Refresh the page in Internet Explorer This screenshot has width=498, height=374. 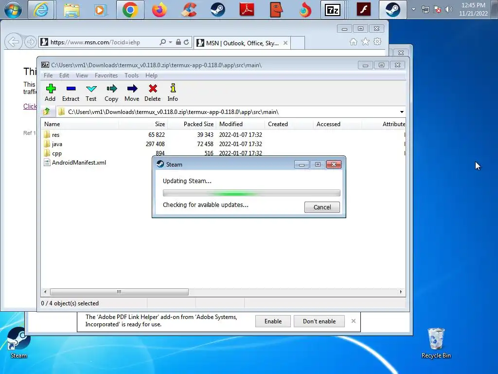click(186, 42)
